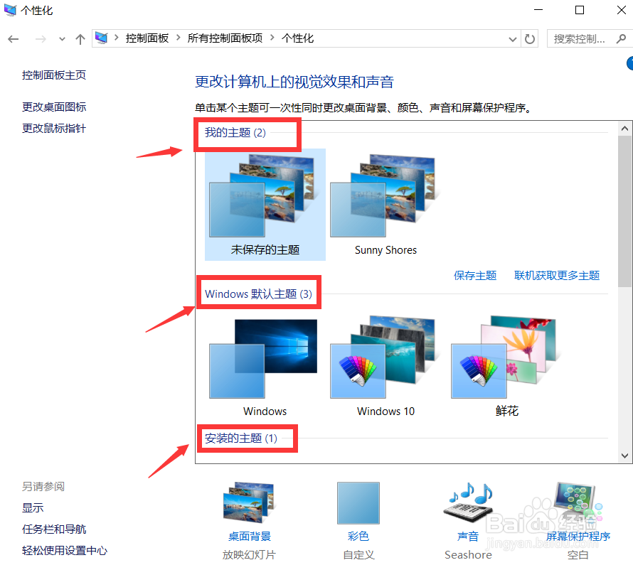Click 保存主题 link
The height and width of the screenshot is (565, 633).
(x=475, y=276)
